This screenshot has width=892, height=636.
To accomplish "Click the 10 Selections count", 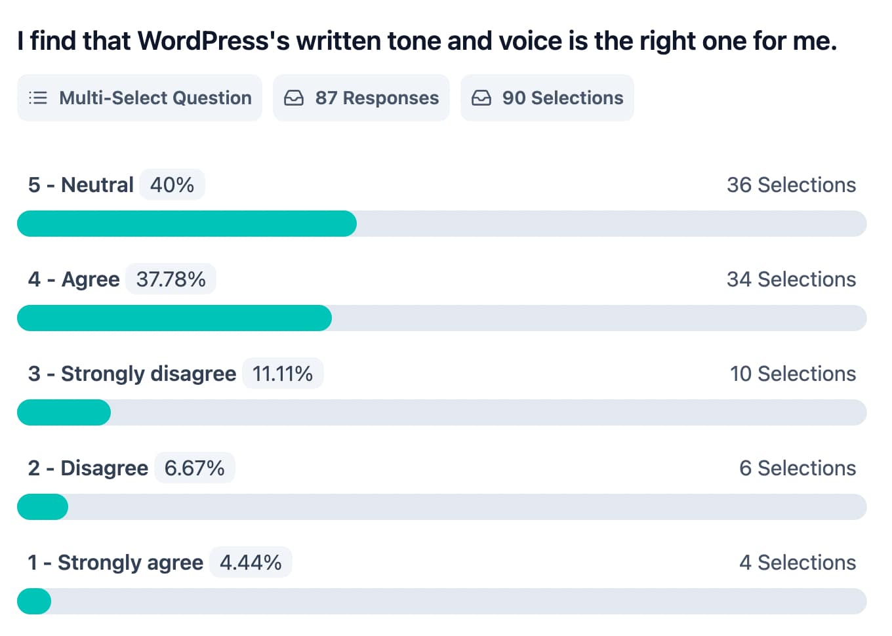I will tap(792, 374).
